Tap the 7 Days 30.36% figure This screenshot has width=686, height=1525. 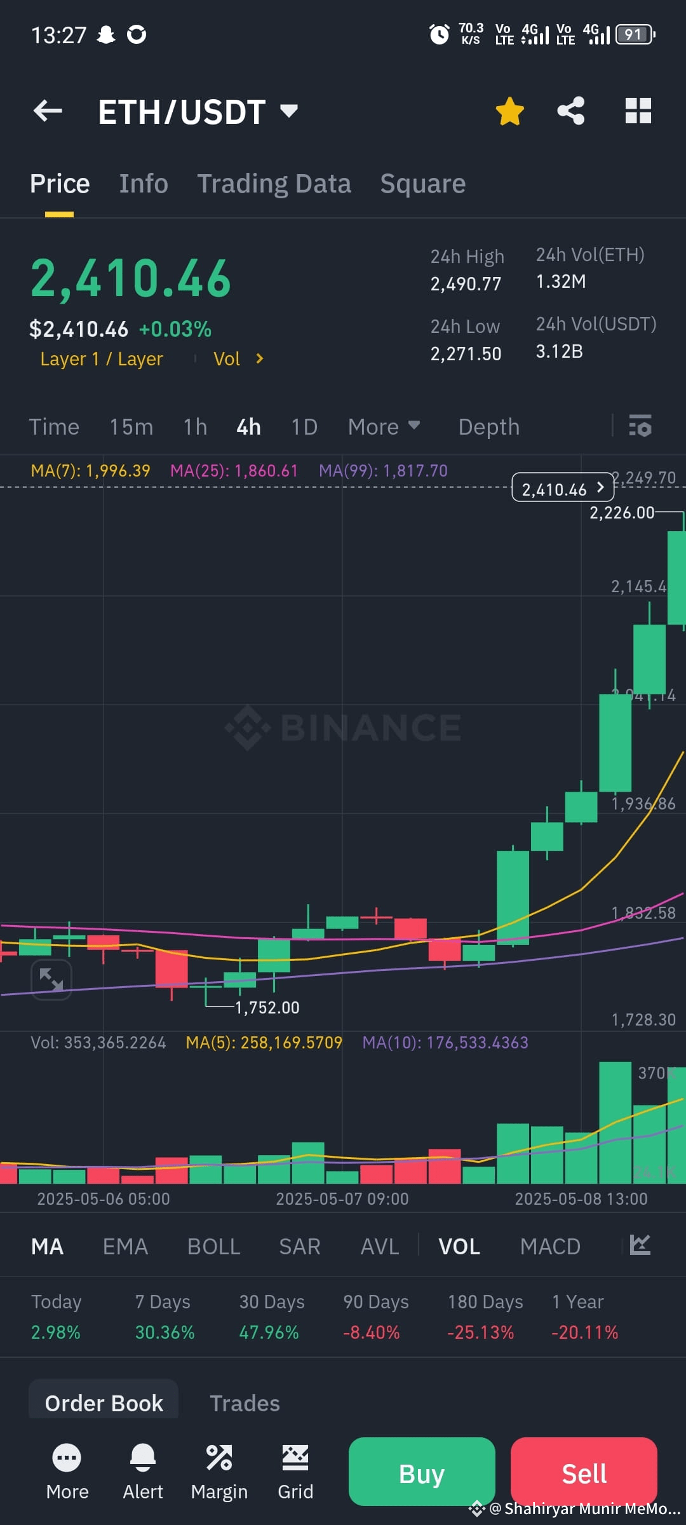coord(165,1332)
